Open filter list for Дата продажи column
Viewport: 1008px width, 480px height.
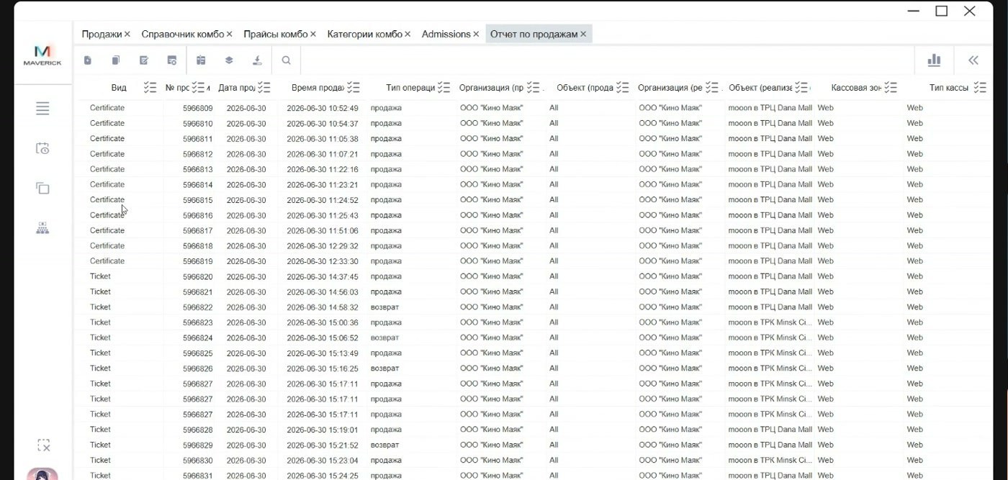tap(264, 88)
